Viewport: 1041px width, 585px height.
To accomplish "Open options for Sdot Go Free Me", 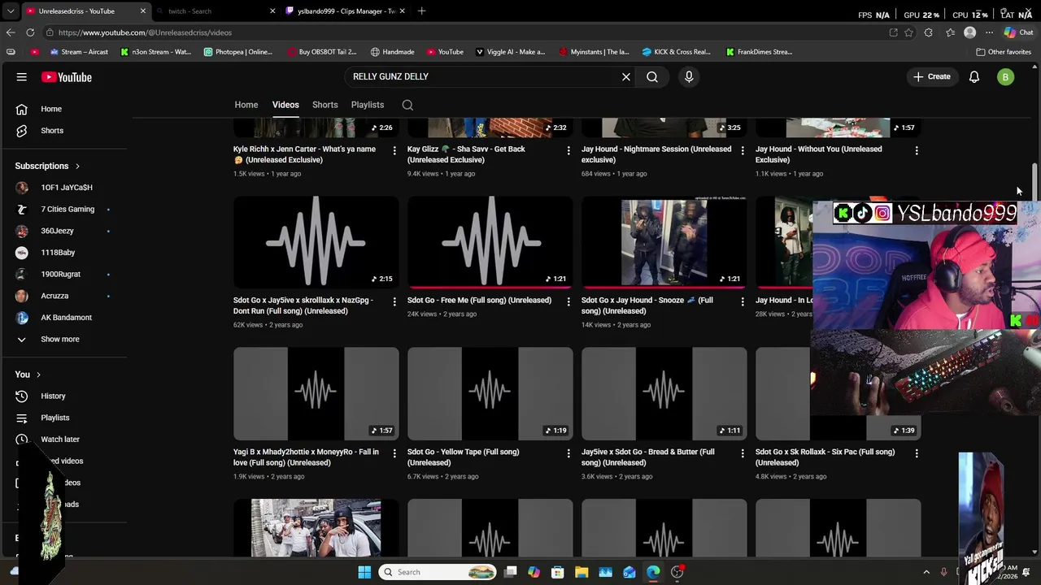I will [568, 301].
